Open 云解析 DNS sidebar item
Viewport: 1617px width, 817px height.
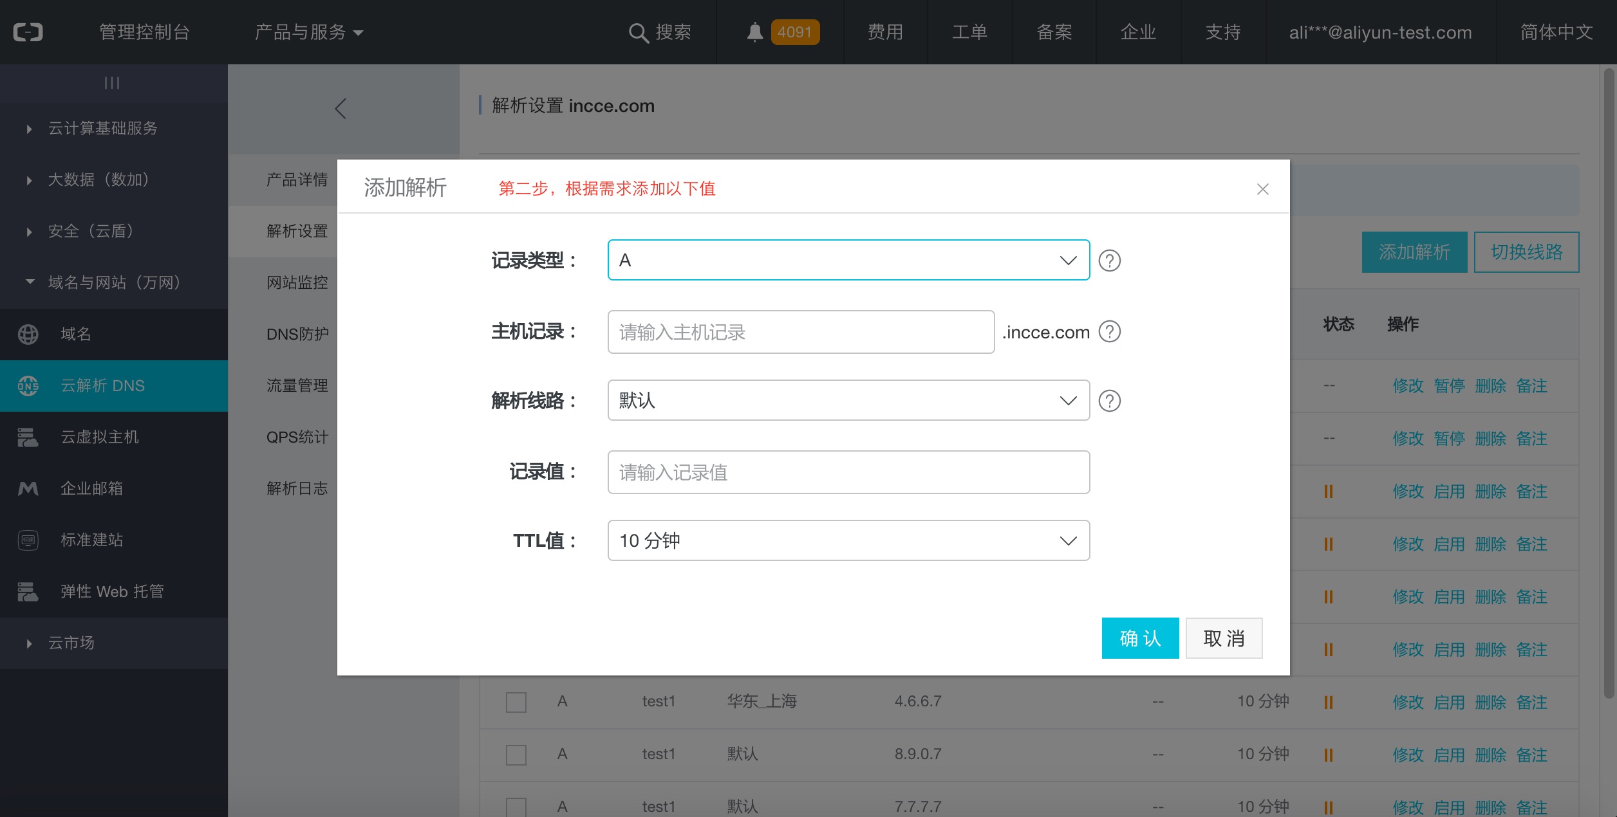pos(114,385)
